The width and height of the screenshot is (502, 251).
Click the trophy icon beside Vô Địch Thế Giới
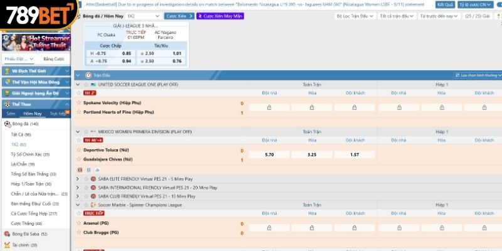[x=7, y=71]
